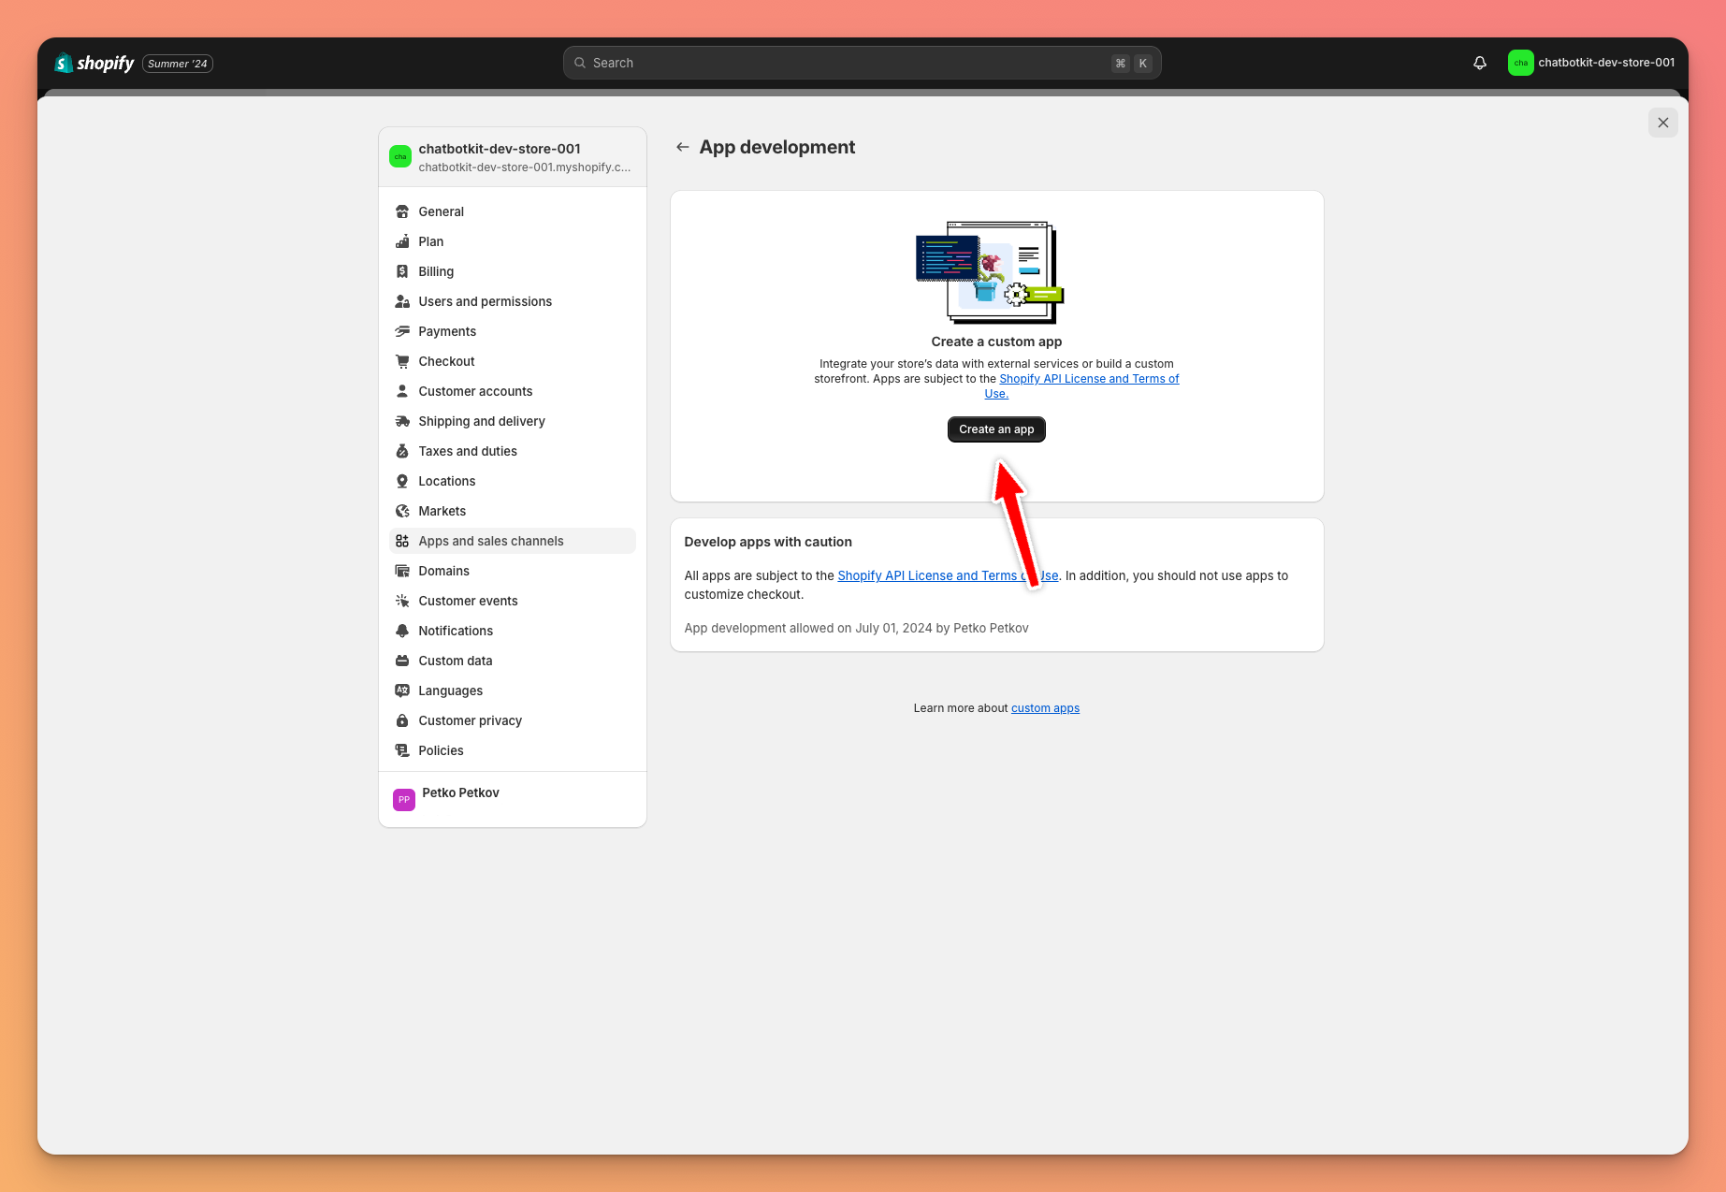This screenshot has width=1726, height=1192.
Task: Select Markets in the sidebar
Action: tap(512, 511)
